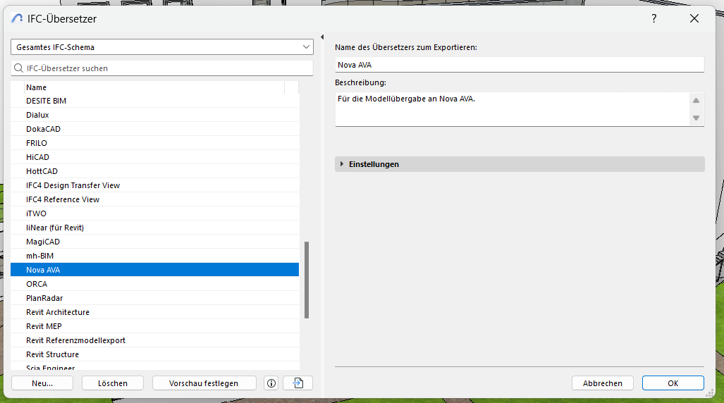Open the Gesamtes IFC-Schema dropdown
724x403 pixels.
tap(161, 47)
